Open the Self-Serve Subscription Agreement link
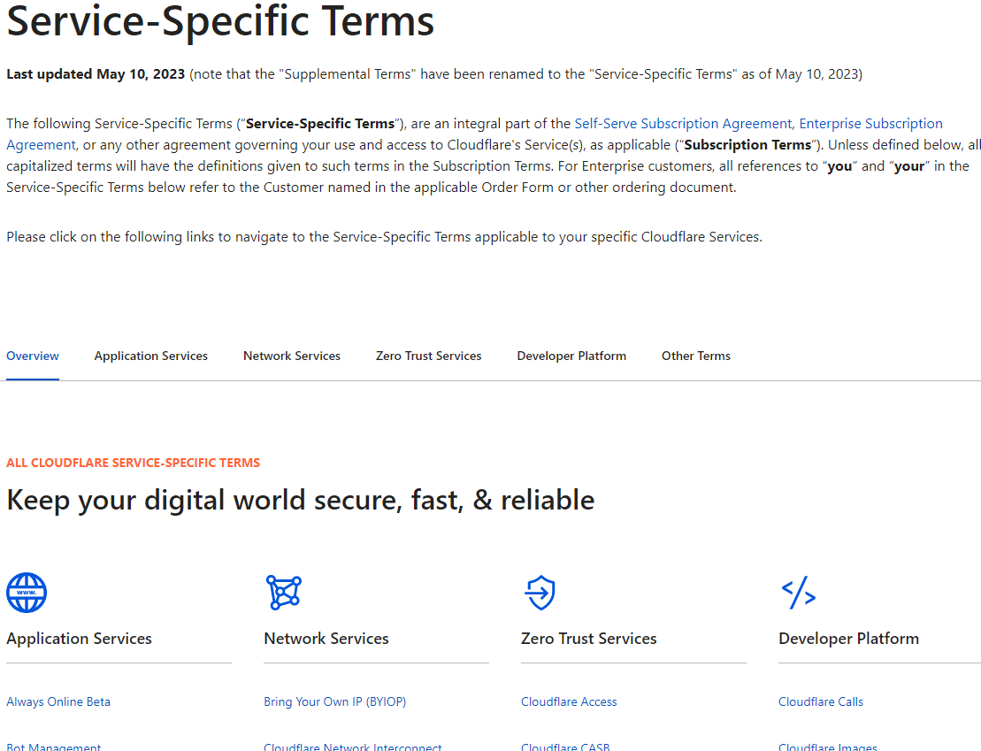 tap(683, 124)
